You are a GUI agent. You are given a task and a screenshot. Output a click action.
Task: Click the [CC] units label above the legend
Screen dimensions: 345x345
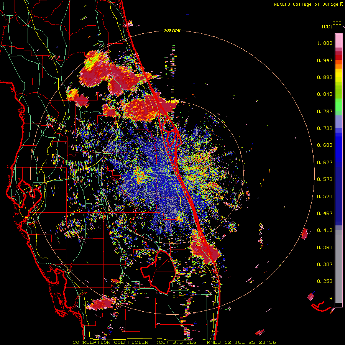327,26
